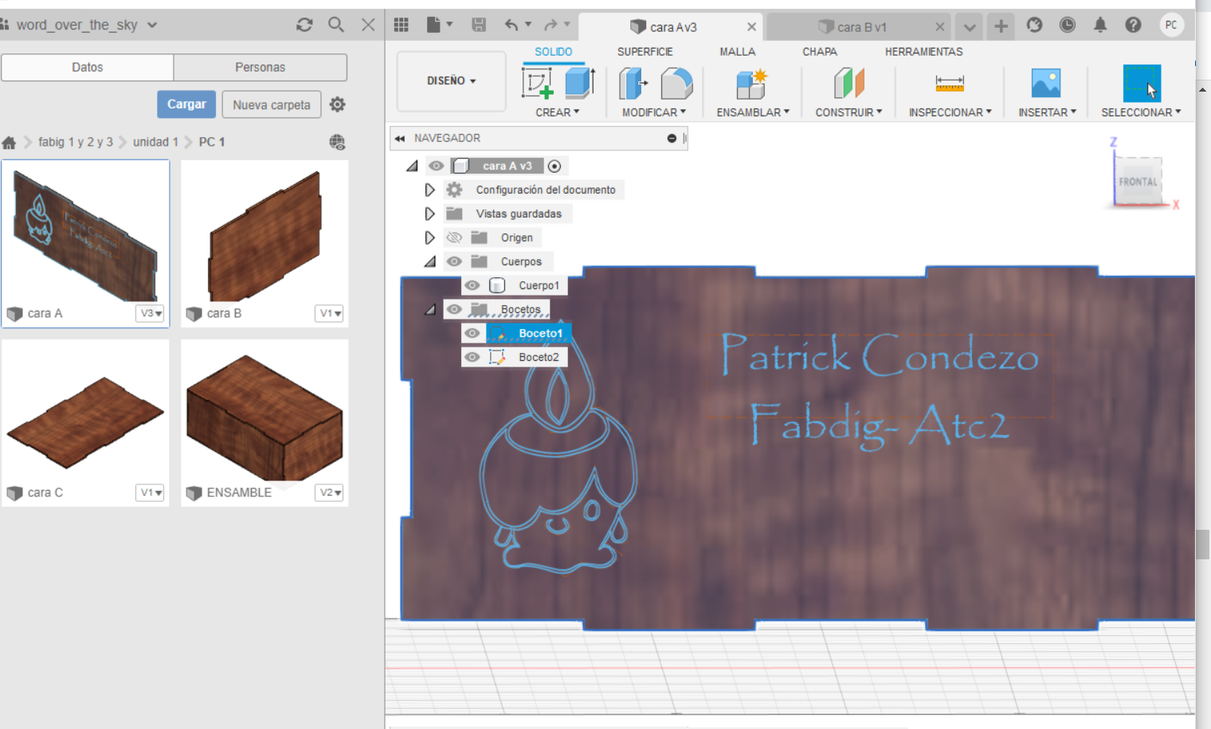The image size is (1211, 729).
Task: Collapse the Cuerpos node
Action: tap(430, 261)
